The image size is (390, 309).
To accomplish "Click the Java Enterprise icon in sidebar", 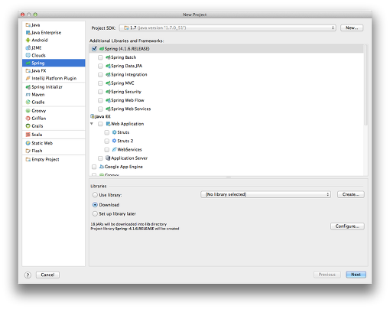I will 28,33.
